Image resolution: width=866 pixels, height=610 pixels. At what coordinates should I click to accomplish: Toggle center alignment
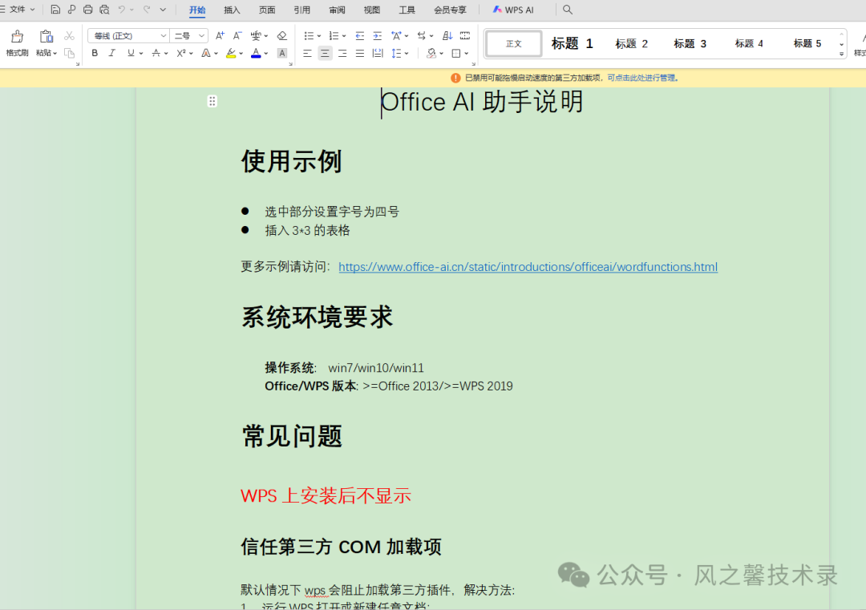point(325,53)
